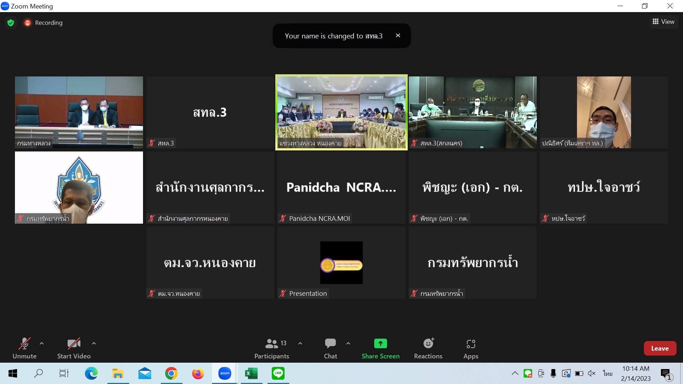Expand chat options arrow beside Chat
The image size is (683, 384).
pos(348,343)
